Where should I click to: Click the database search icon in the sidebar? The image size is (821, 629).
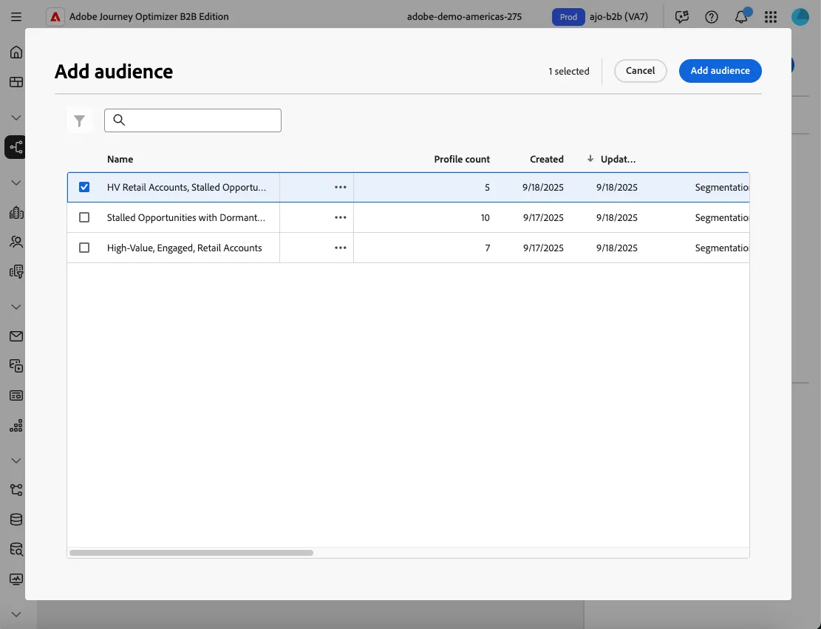[16, 549]
